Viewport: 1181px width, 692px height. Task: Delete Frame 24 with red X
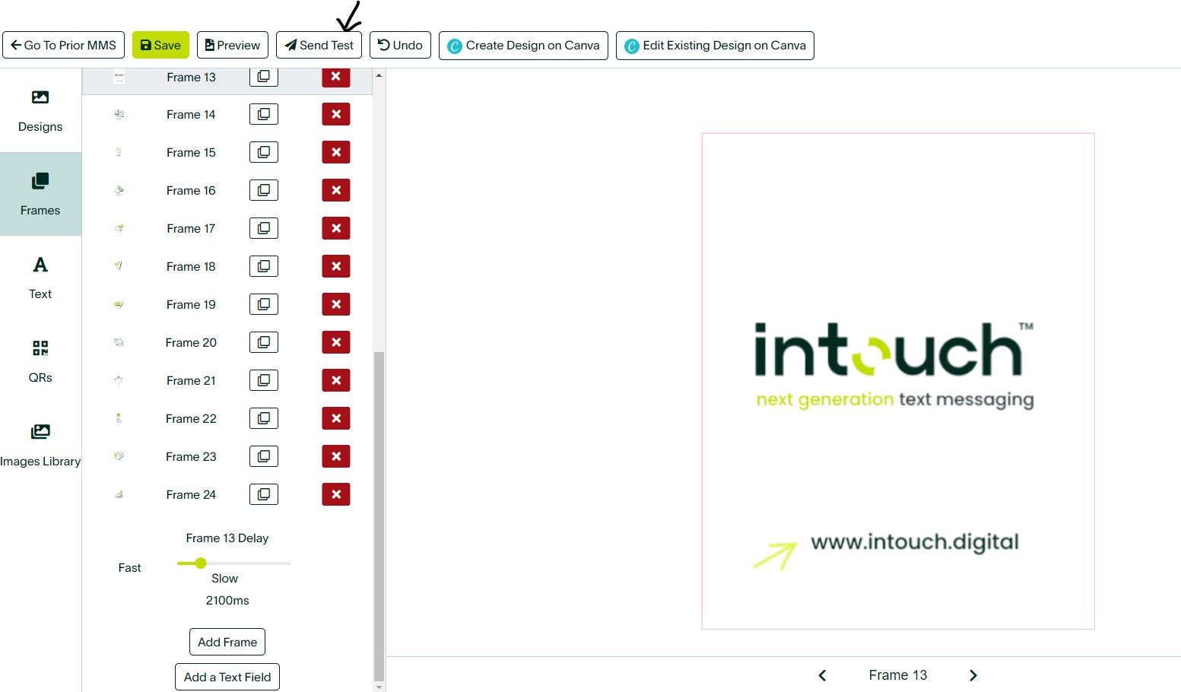tap(336, 494)
